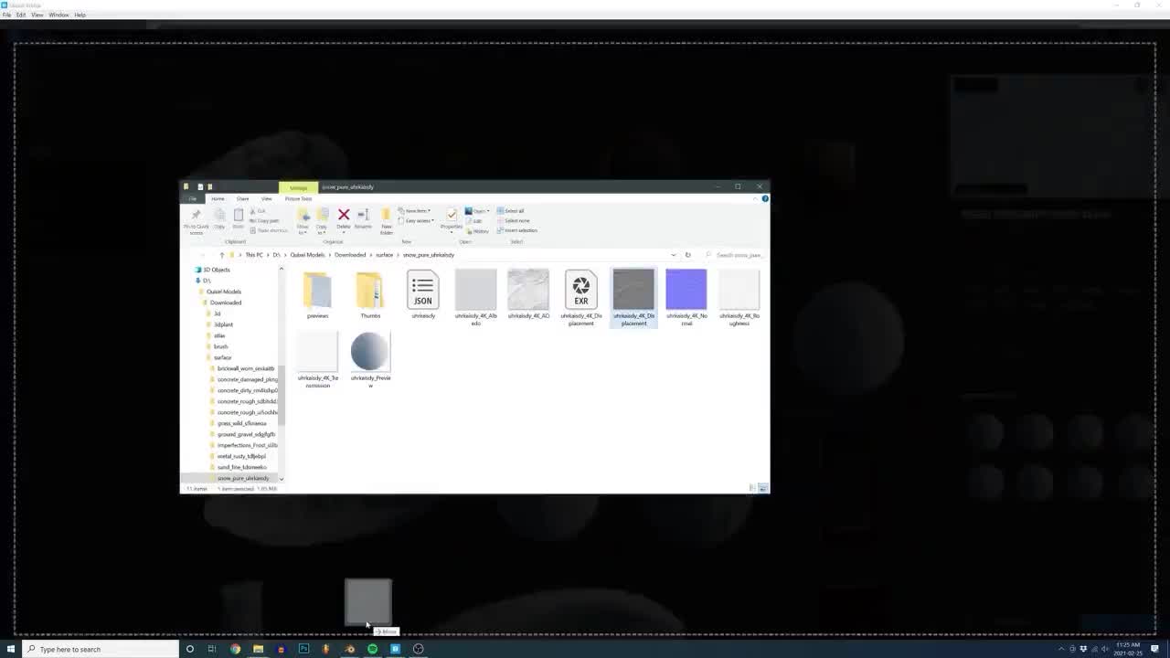Open the Home ribbon tab

coord(218,198)
